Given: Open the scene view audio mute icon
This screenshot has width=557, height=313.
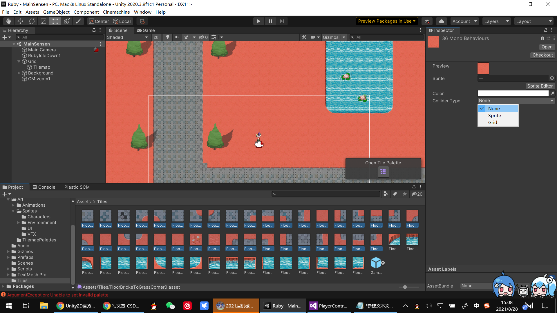Looking at the screenshot, I should [x=177, y=37].
